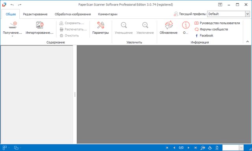The image size is (252, 151).
Task: Click the Очистить clear button
Action: pos(69,36)
